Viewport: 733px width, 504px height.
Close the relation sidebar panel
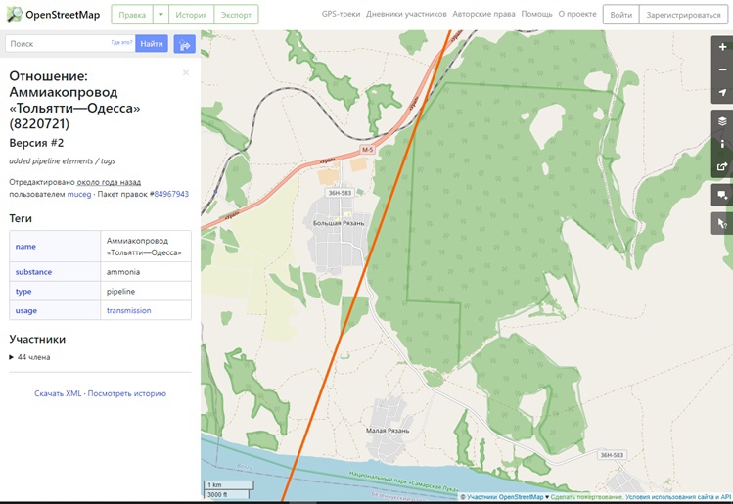(186, 73)
